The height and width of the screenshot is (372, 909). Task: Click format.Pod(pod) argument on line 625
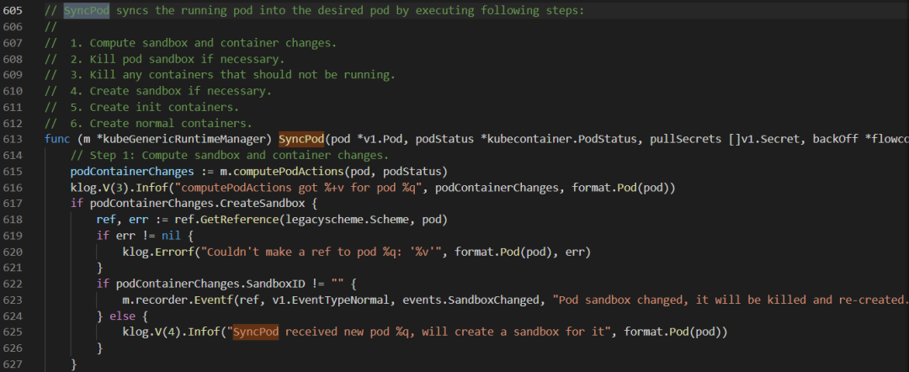click(674, 332)
